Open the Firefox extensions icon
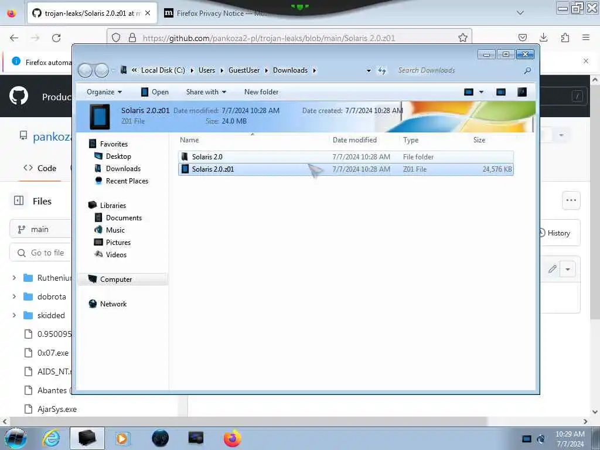 [565, 37]
